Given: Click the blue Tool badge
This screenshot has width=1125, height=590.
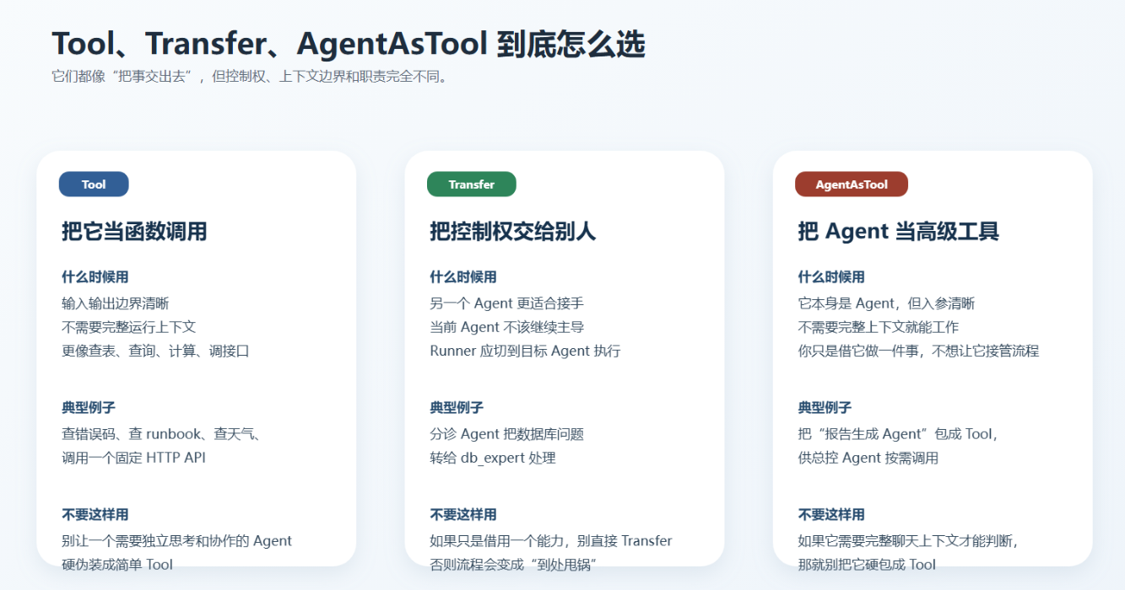Looking at the screenshot, I should [x=94, y=185].
